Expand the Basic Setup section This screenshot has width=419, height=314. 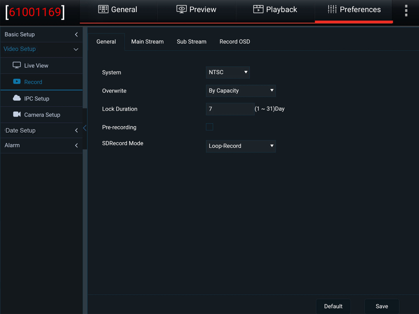coord(76,34)
